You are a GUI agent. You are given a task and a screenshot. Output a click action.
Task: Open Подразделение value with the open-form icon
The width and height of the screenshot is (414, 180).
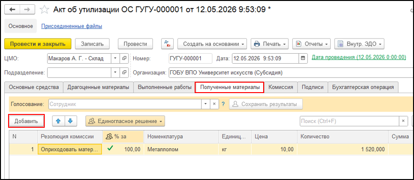tap(124, 72)
